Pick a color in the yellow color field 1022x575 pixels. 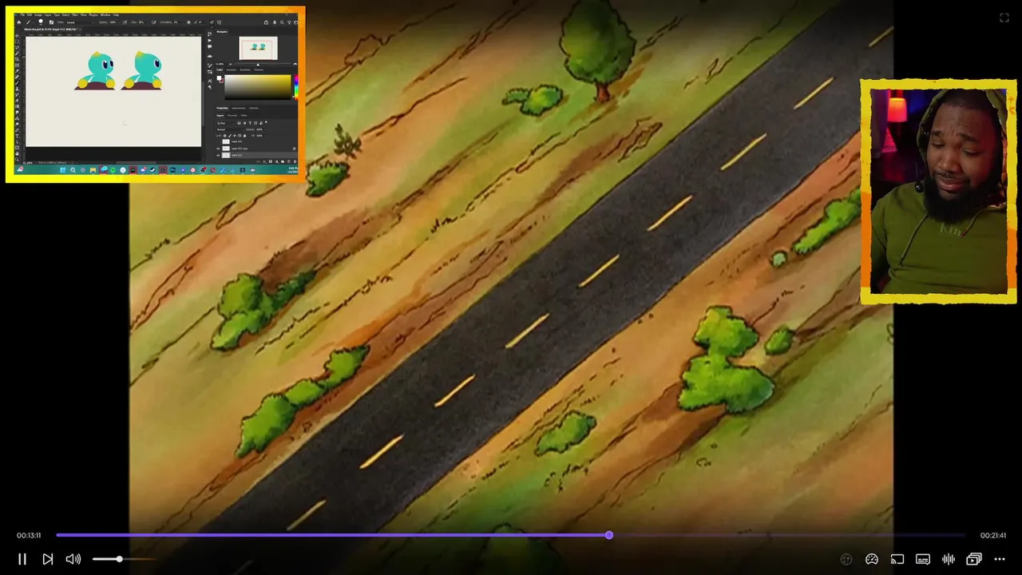[x=258, y=86]
